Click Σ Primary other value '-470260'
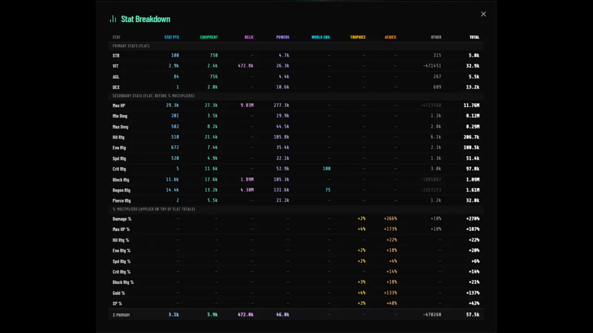Viewport: 593px width, 333px height. click(432, 314)
